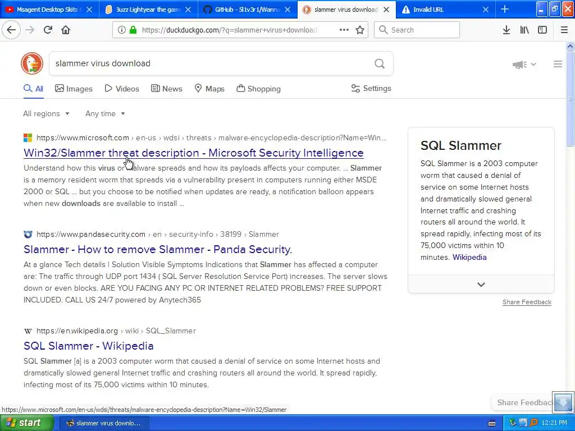Screen dimensions: 575x431
Task: Click the forward navigation arrow
Action: coord(30,30)
